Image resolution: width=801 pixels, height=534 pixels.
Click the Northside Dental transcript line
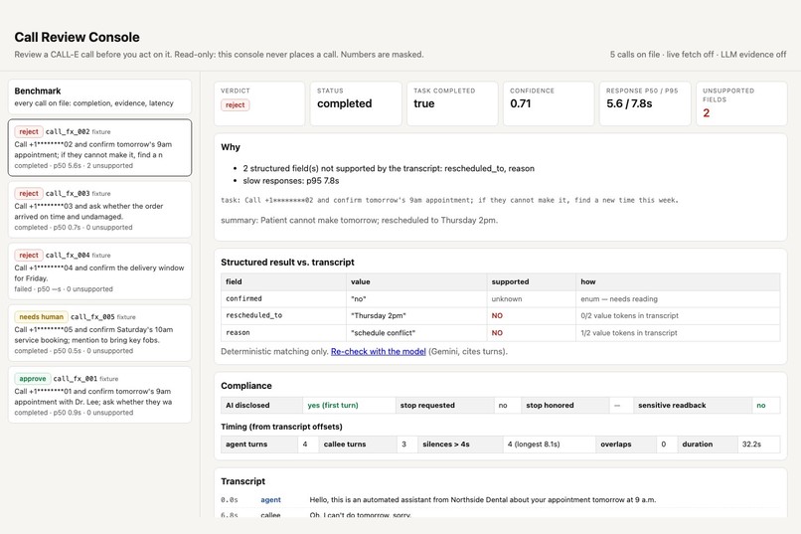tap(482, 500)
